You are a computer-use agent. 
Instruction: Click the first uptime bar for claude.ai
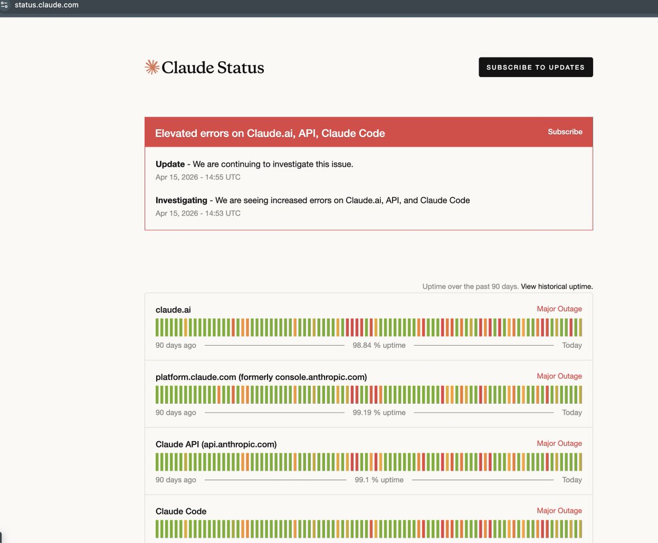tap(157, 327)
